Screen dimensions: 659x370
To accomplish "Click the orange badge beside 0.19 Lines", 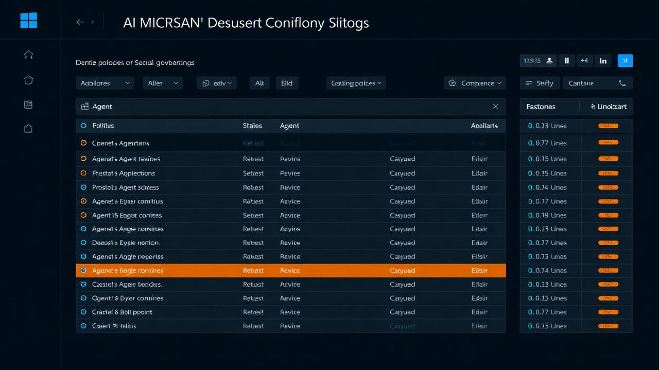I will pos(608,215).
